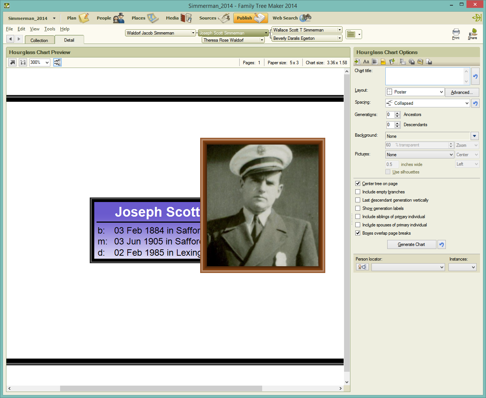
Task: Open the Background None dropdown arrow
Action: (475, 136)
